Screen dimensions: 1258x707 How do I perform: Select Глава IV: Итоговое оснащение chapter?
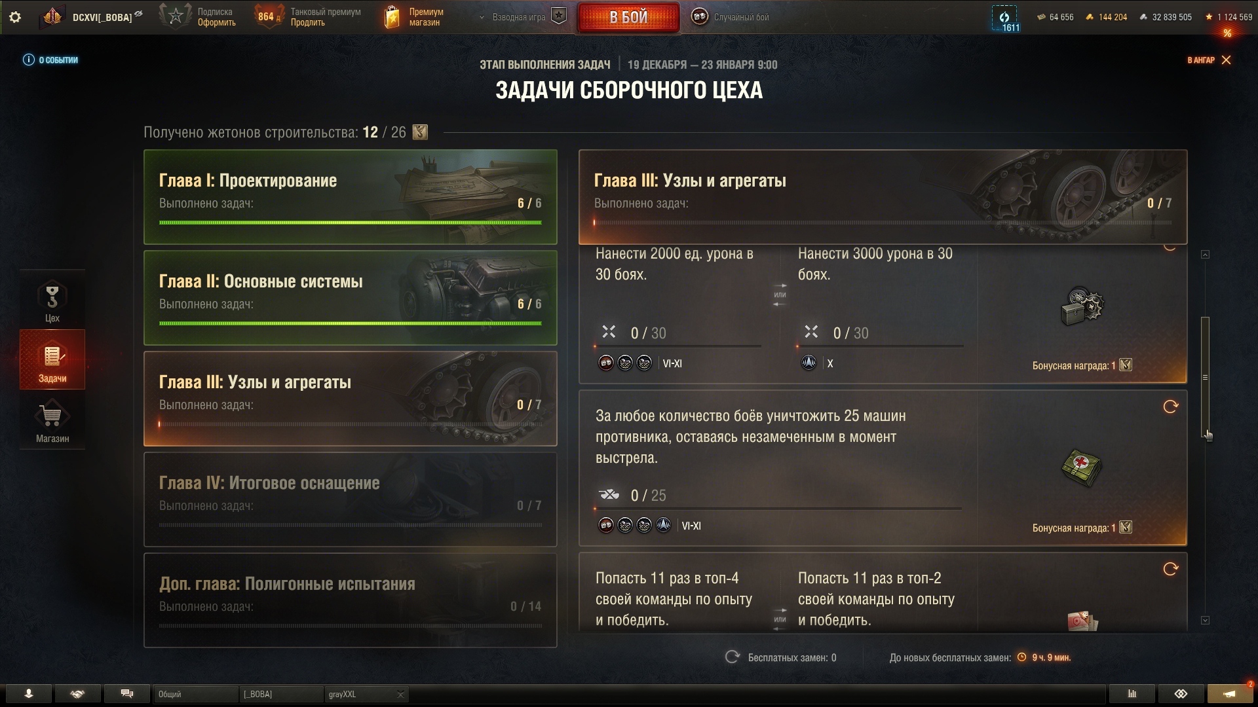(x=351, y=499)
